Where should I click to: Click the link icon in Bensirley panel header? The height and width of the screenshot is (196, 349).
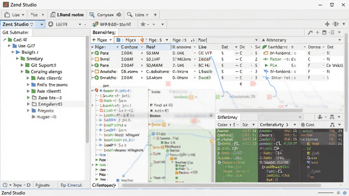tap(310, 33)
